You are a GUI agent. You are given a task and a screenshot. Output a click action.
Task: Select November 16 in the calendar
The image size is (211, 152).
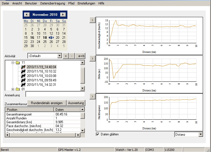32,38
